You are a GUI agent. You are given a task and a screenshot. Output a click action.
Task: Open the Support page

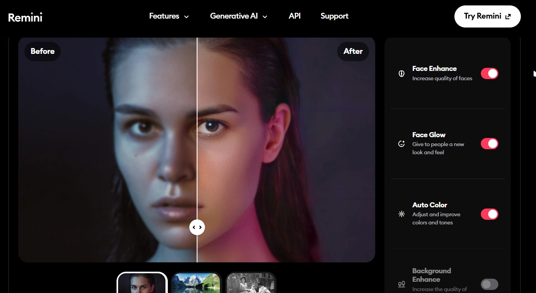tap(334, 16)
